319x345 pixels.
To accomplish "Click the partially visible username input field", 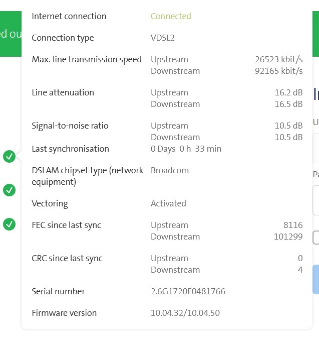I will tap(316, 148).
